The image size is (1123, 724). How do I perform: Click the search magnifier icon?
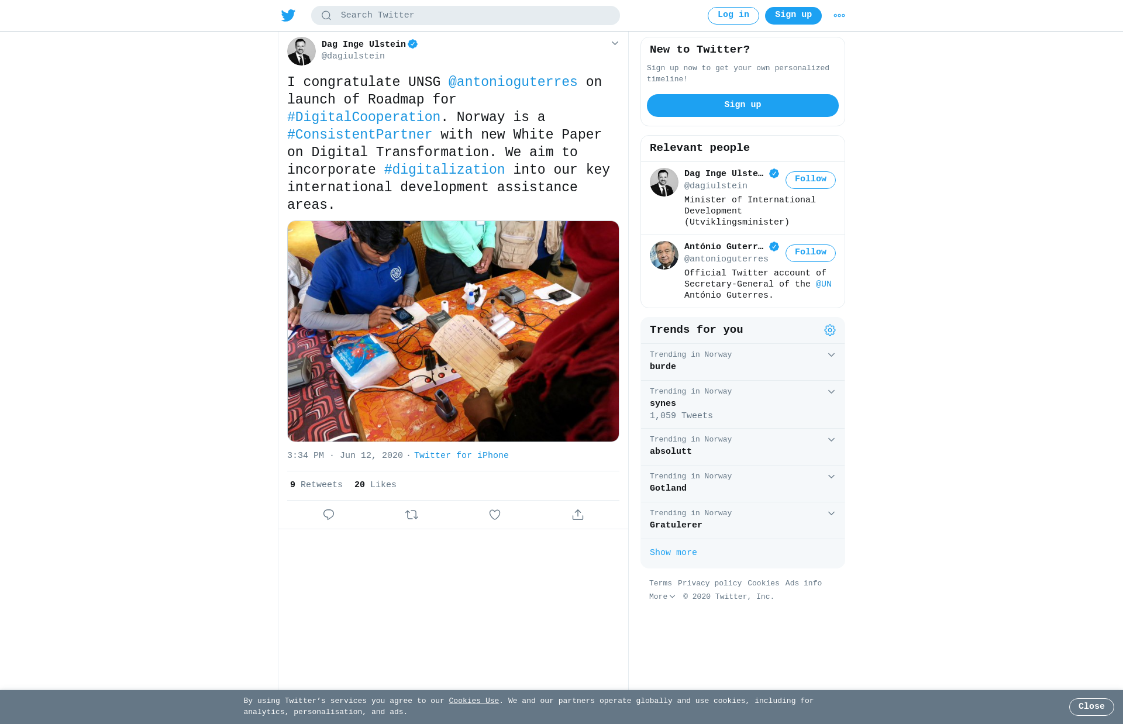(x=326, y=16)
